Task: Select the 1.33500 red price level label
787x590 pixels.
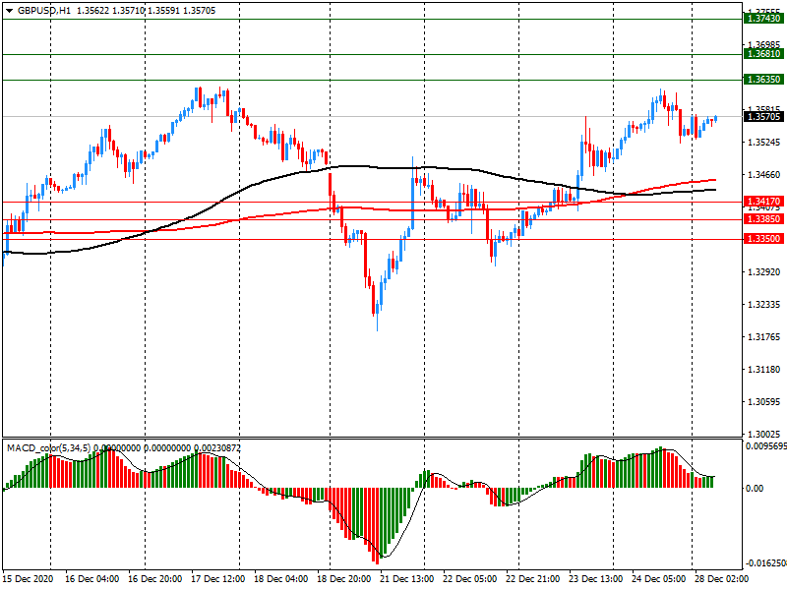Action: pos(764,239)
